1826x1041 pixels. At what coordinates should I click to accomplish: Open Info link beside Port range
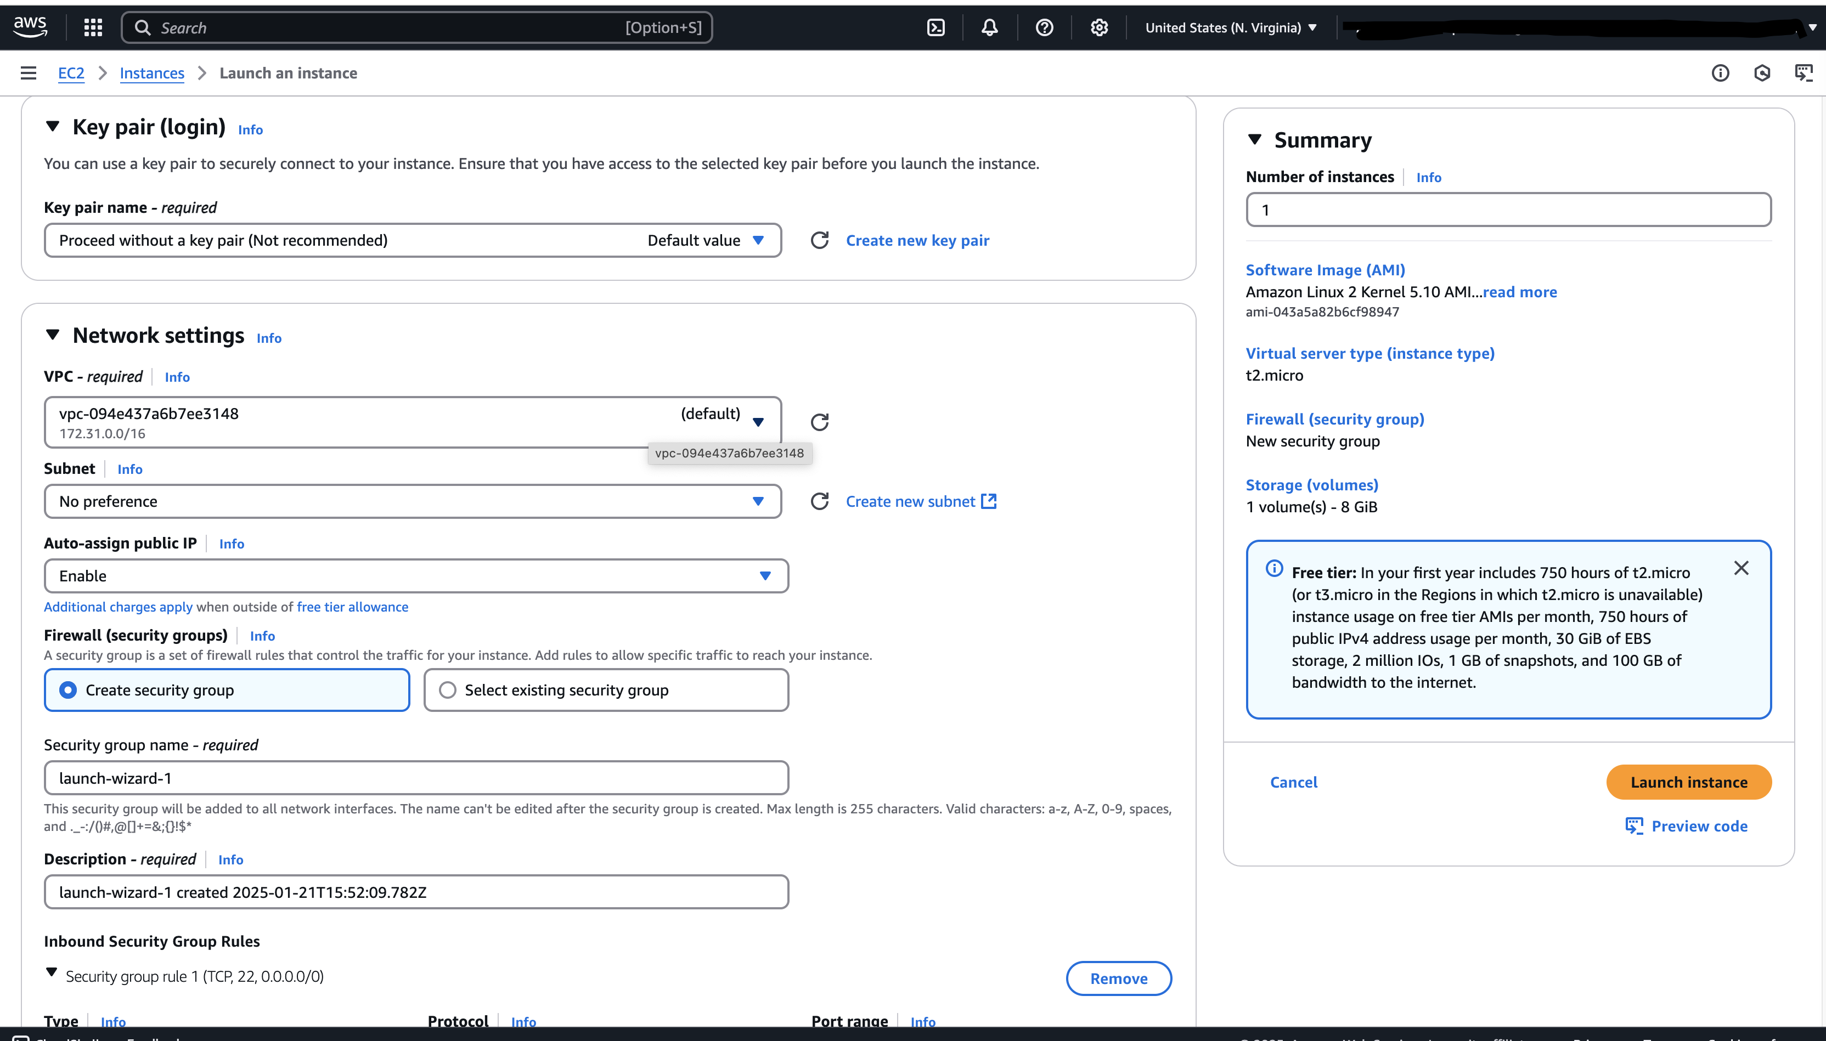coord(923,1022)
